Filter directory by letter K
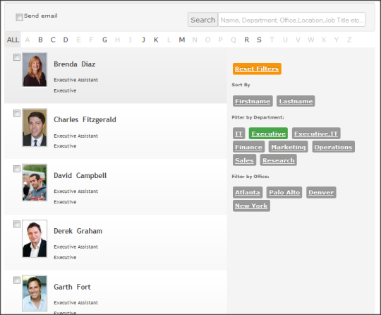The height and width of the screenshot is (315, 381). pos(156,40)
